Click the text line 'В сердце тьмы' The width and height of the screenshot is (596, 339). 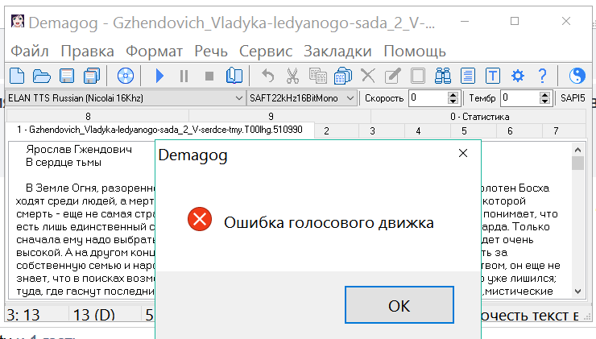click(x=64, y=163)
